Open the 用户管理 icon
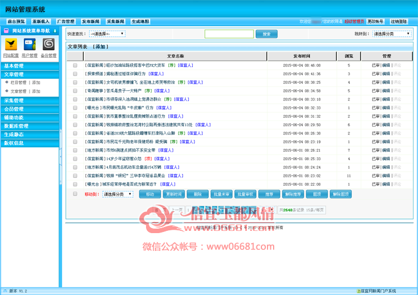 30,44
